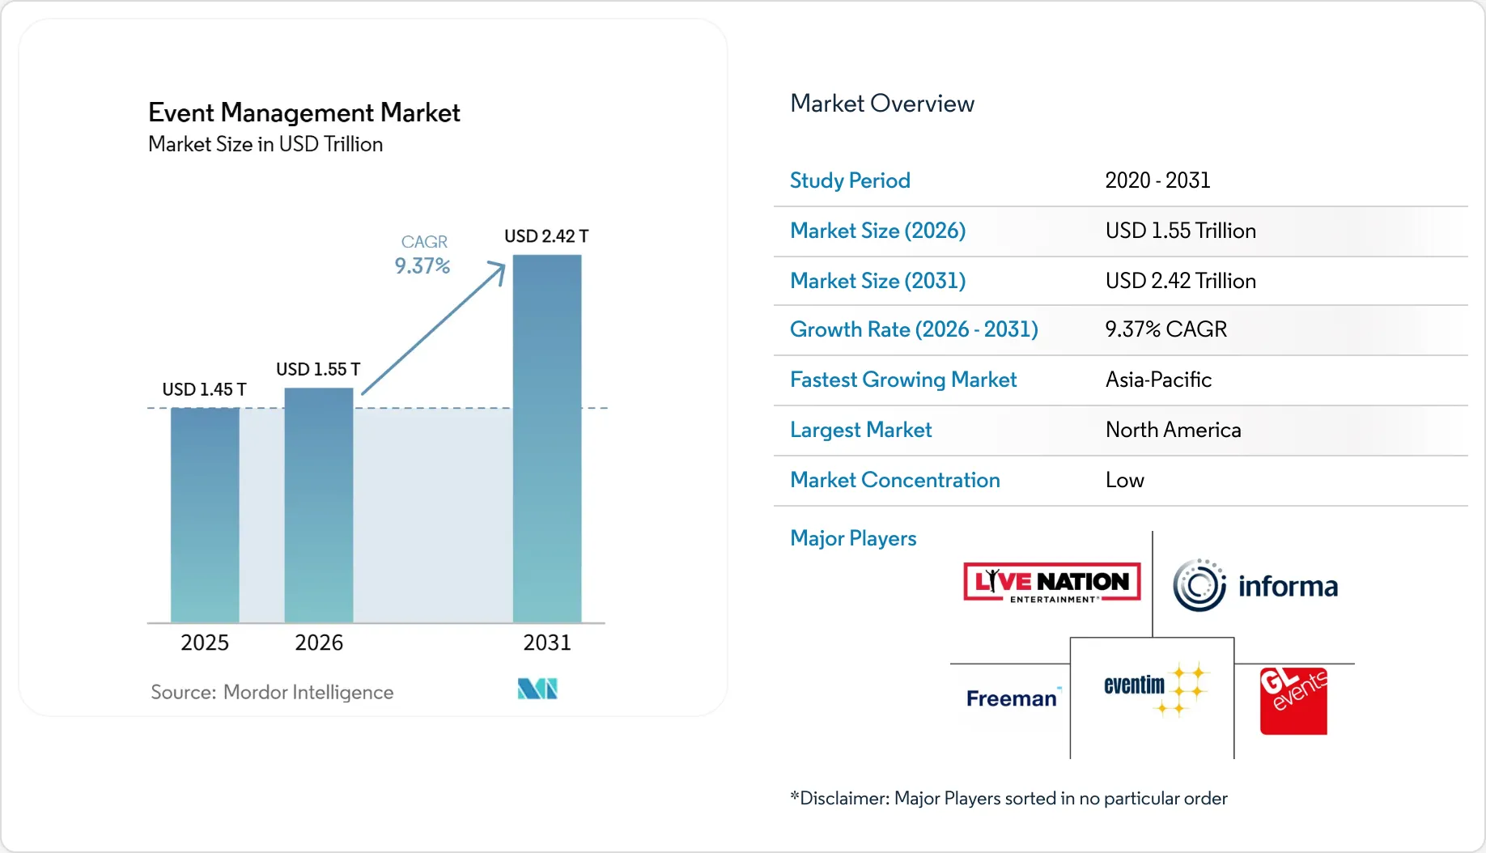
Task: Click the 2025 bar in the chart
Action: [x=205, y=515]
